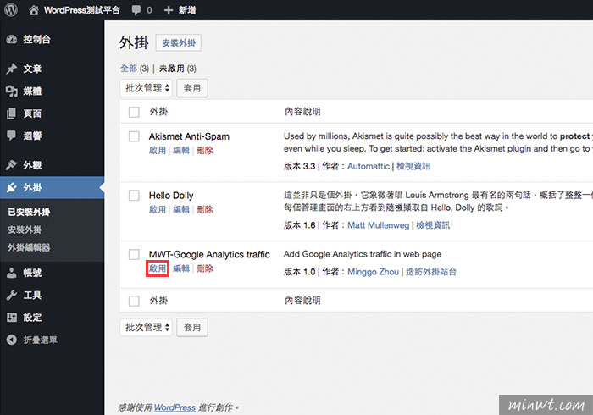Image resolution: width=593 pixels, height=415 pixels.
Task: Delete the Akismet Anti-Spam plugin
Action: [205, 151]
